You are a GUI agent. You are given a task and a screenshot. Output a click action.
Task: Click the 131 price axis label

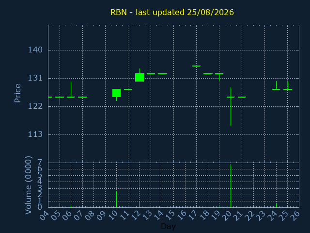click(x=35, y=78)
